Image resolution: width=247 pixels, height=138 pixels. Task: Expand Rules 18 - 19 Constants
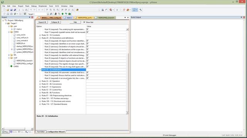pyautogui.click(x=40, y=35)
